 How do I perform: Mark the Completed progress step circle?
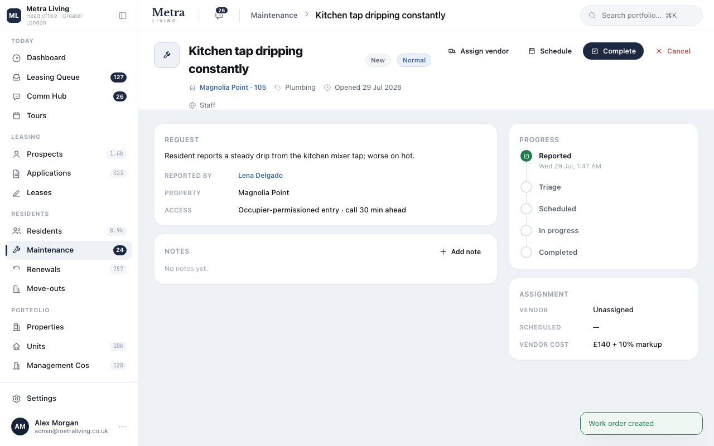point(526,252)
